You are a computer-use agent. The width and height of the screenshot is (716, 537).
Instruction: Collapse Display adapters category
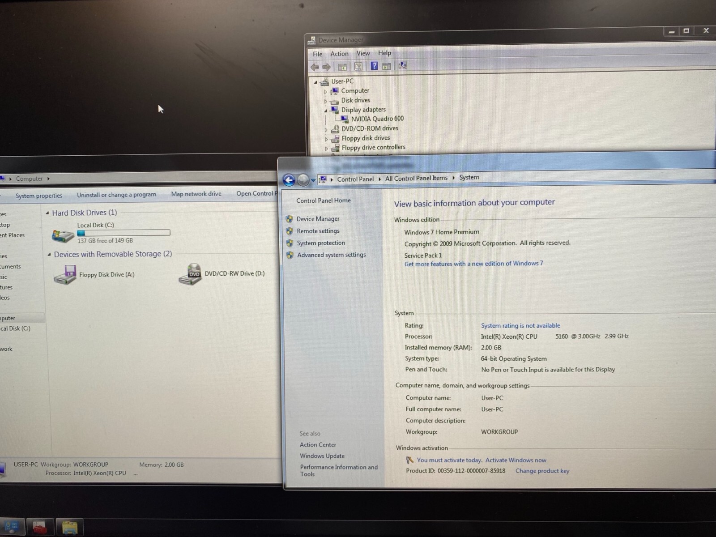(326, 111)
